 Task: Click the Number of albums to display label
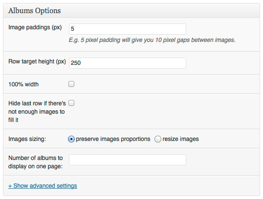coord(36,162)
